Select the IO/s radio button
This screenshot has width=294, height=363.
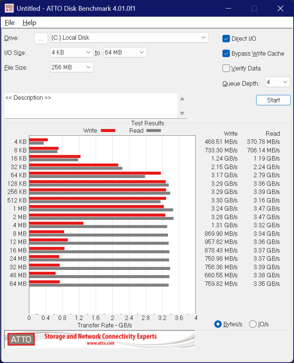pos(253,324)
